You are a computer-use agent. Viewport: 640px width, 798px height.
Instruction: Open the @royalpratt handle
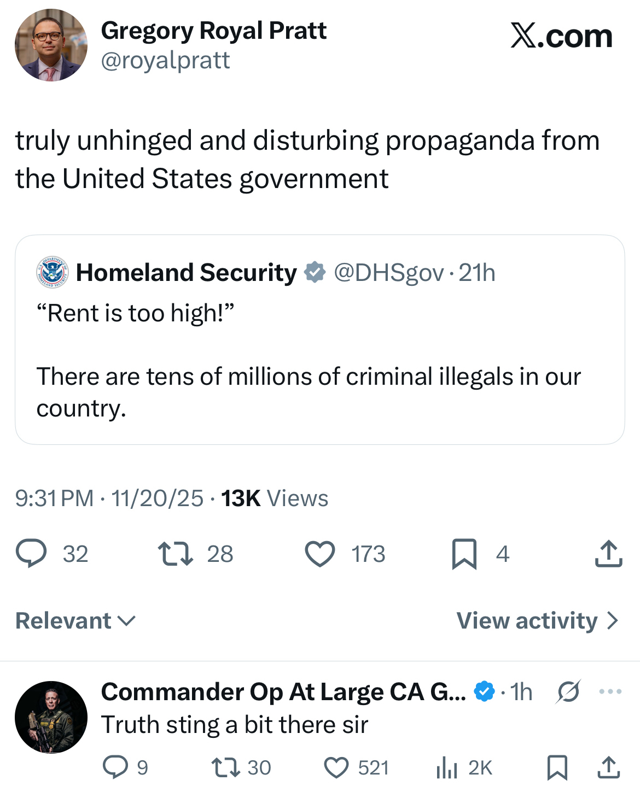(x=165, y=60)
